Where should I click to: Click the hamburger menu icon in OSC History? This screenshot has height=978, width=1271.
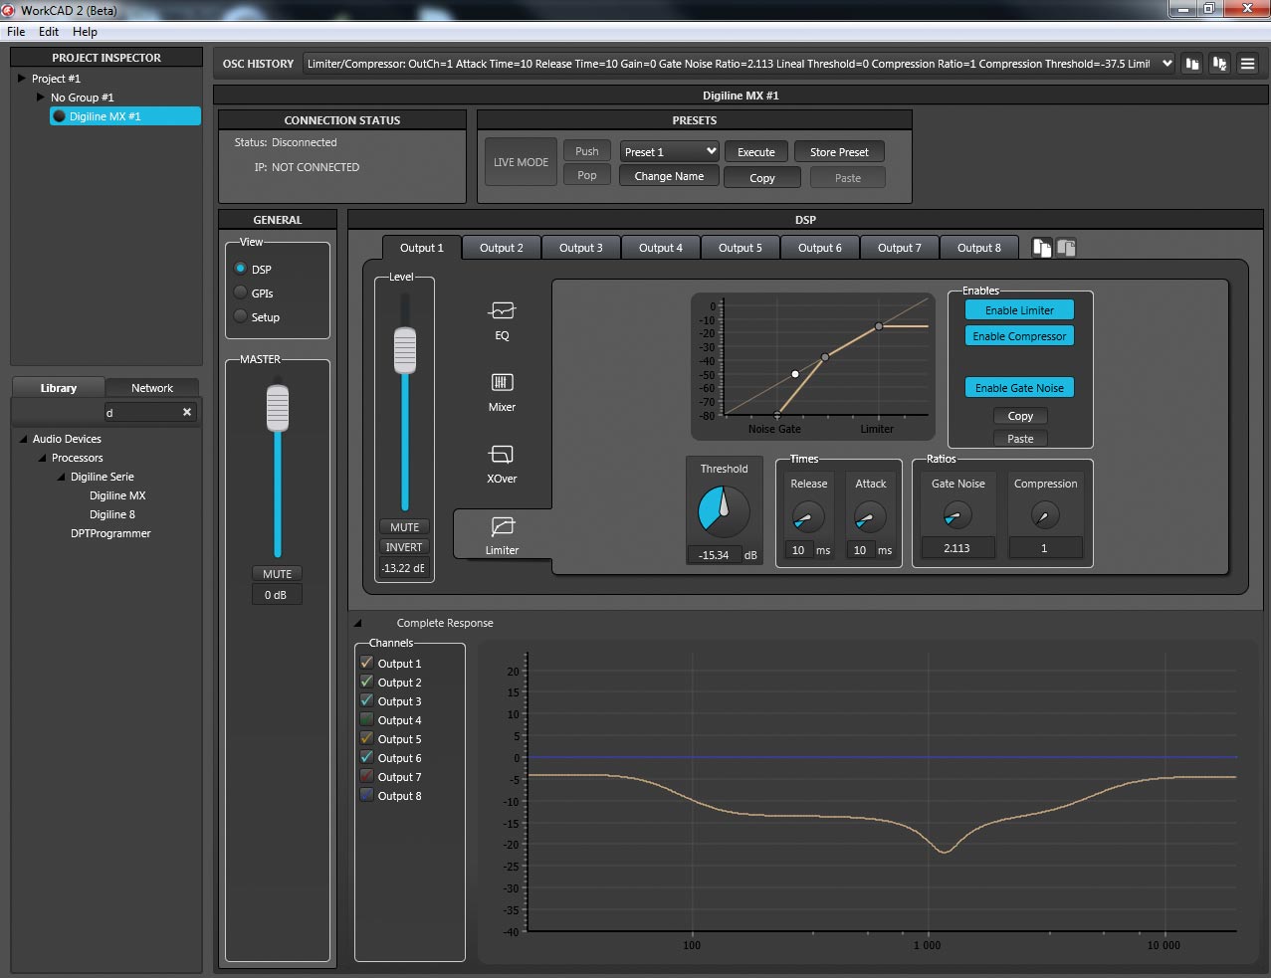pos(1247,64)
